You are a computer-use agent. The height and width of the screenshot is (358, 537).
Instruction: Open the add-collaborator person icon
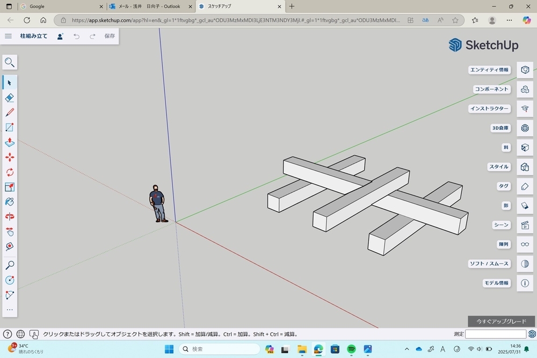60,36
